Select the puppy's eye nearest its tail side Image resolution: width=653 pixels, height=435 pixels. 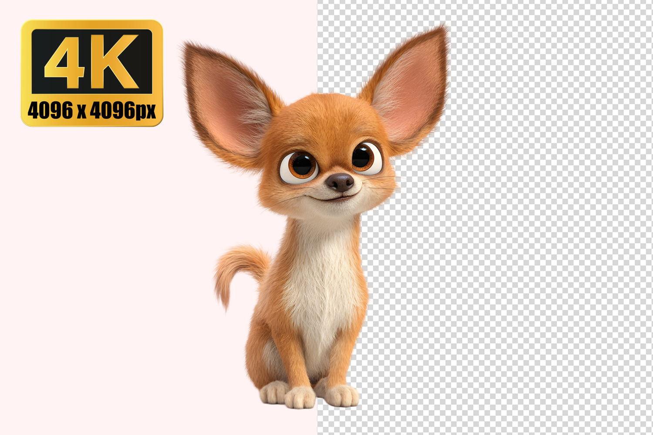(x=300, y=167)
